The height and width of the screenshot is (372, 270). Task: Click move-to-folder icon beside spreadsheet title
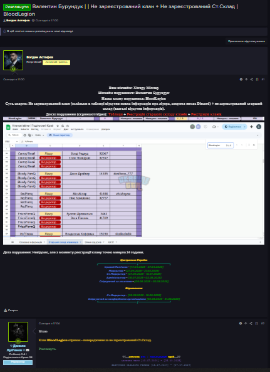[63, 125]
